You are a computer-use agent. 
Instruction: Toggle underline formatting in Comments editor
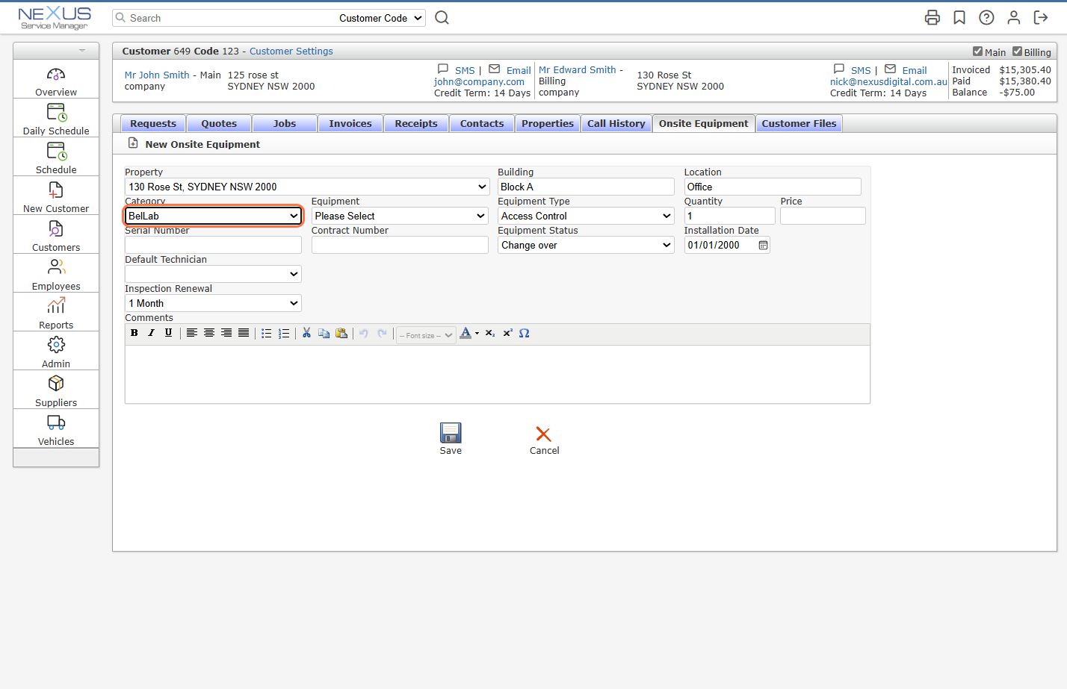[169, 333]
